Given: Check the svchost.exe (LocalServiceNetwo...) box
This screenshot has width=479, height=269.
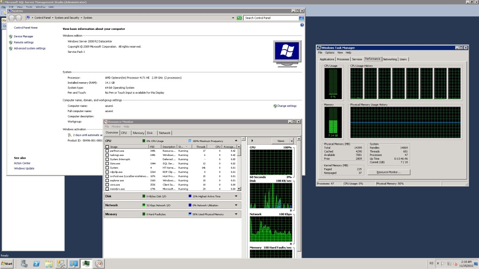Looking at the screenshot, I should coord(107,176).
